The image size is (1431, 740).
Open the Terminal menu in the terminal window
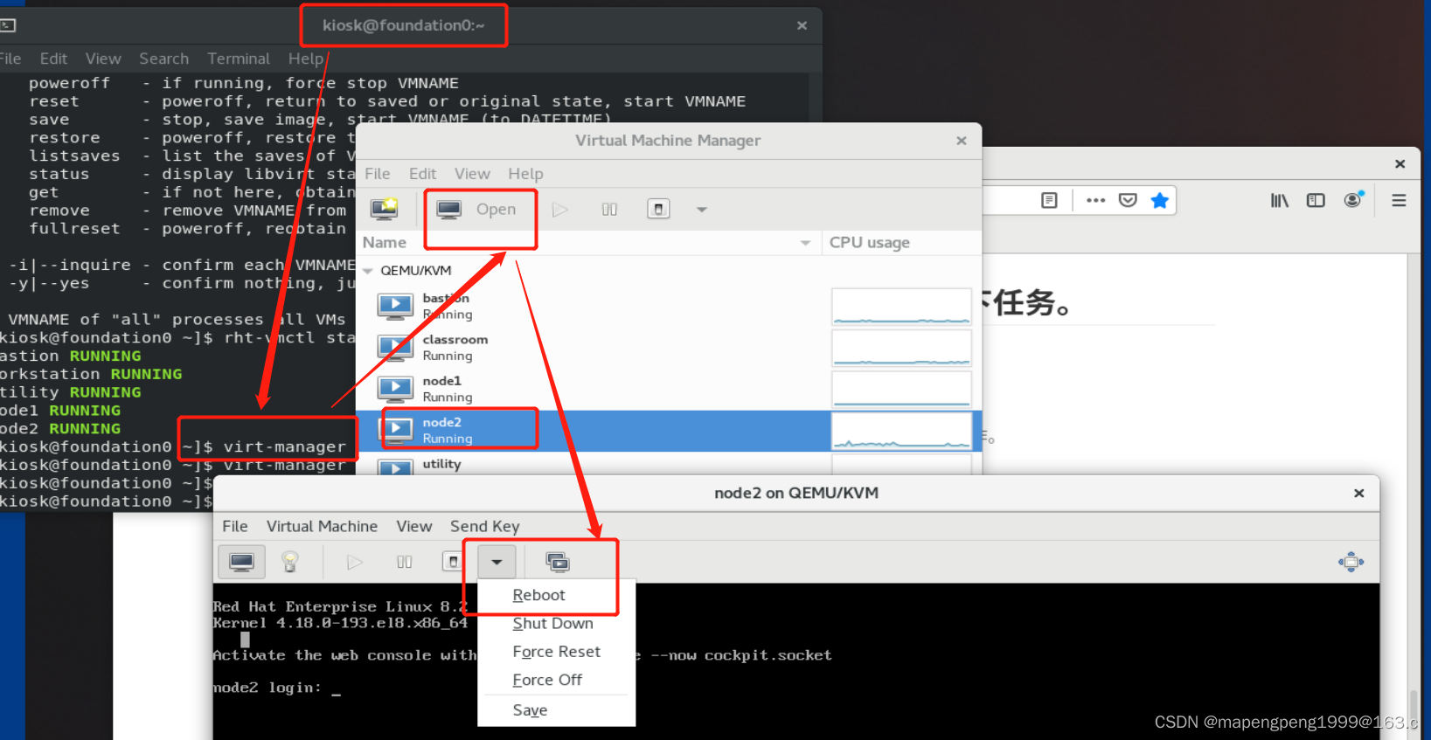239,59
